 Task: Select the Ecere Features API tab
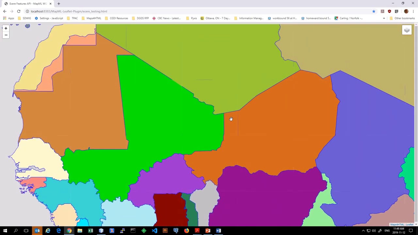28,4
